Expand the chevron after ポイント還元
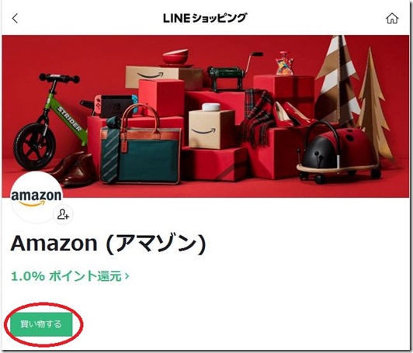Viewport: 413px width, 353px height. click(x=127, y=276)
